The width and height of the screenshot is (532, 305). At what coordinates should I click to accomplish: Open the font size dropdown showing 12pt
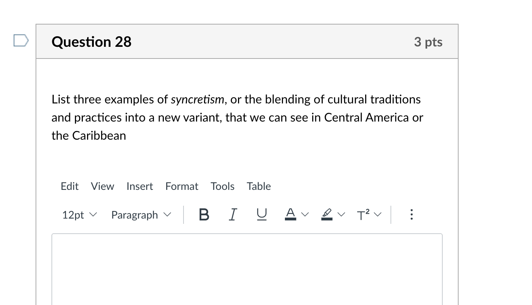click(79, 214)
